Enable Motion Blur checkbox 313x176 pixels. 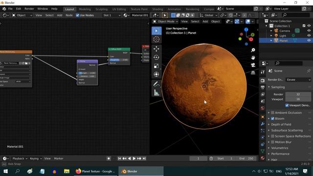pyautogui.click(x=272, y=142)
